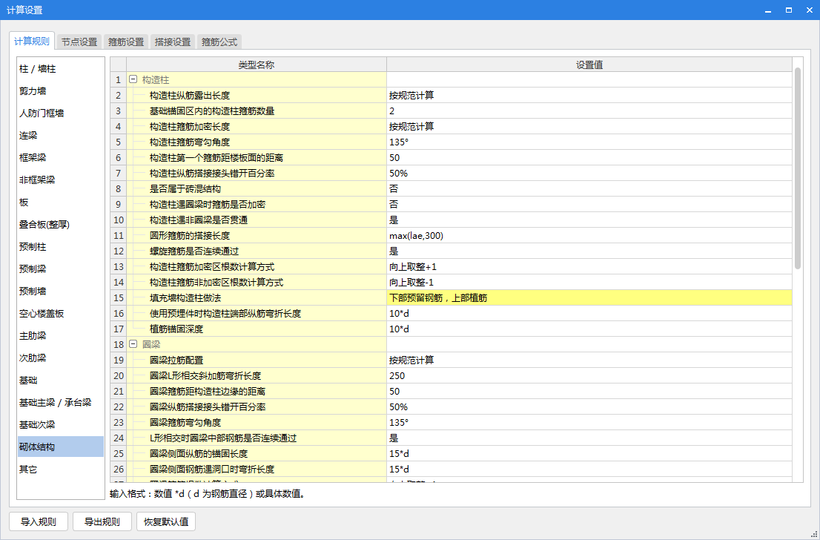This screenshot has width=820, height=540.
Task: Select 基础主梁 / 承台梁 category
Action: click(61, 402)
